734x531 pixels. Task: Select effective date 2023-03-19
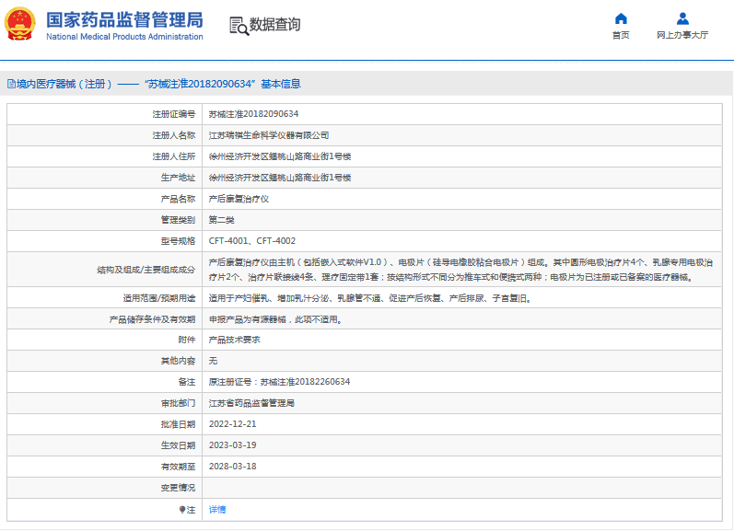pyautogui.click(x=233, y=444)
